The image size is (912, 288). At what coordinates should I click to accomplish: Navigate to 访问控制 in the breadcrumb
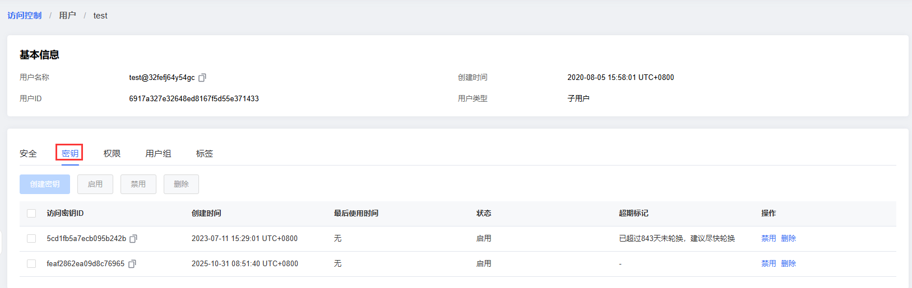click(25, 16)
